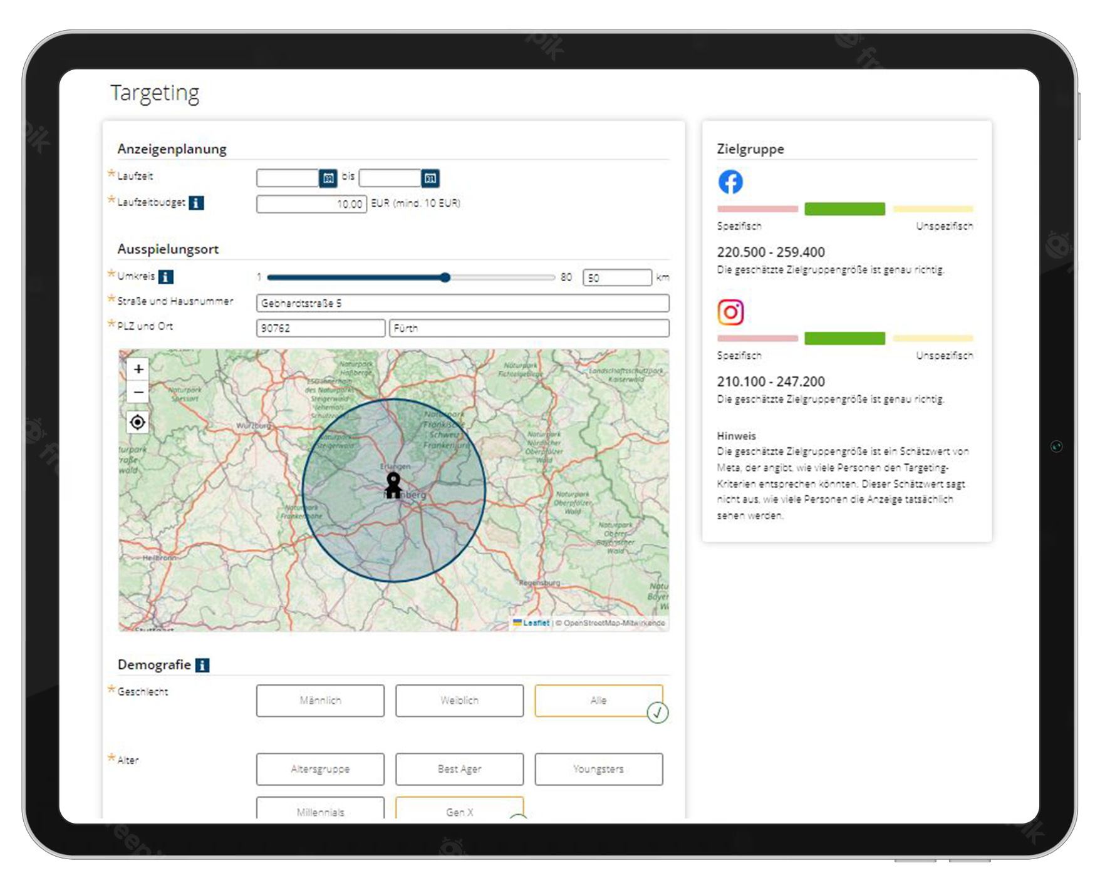Click the Targeting page title
The image size is (1110, 888).
tap(155, 93)
